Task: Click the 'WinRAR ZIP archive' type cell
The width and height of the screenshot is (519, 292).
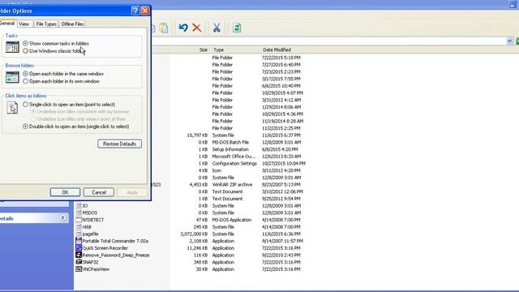Action: (232, 184)
